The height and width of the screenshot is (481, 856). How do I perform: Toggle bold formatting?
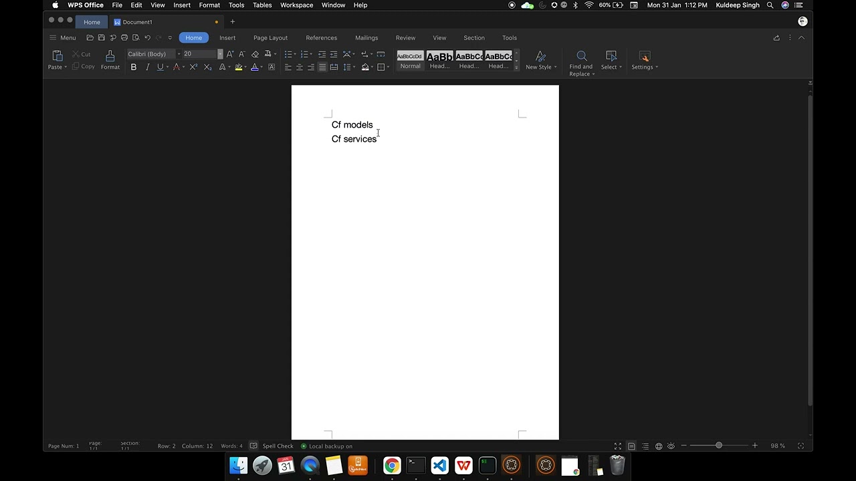(134, 67)
